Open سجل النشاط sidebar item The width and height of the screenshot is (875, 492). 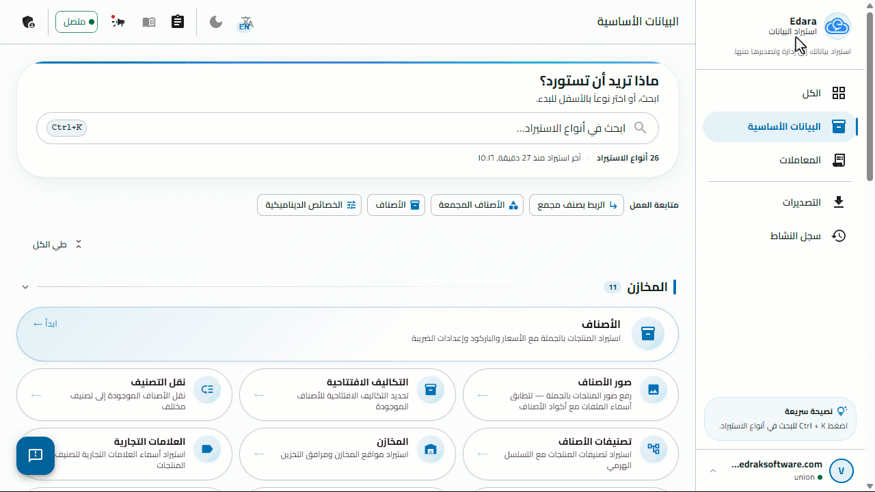(779, 236)
